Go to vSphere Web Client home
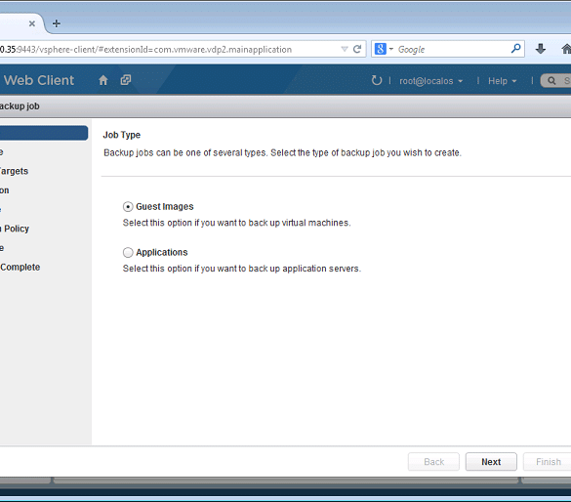 pyautogui.click(x=103, y=80)
